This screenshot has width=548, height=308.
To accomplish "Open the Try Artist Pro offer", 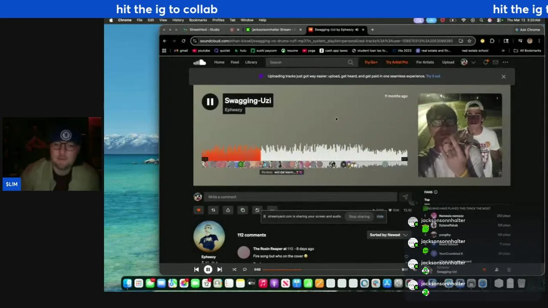I will tap(397, 62).
